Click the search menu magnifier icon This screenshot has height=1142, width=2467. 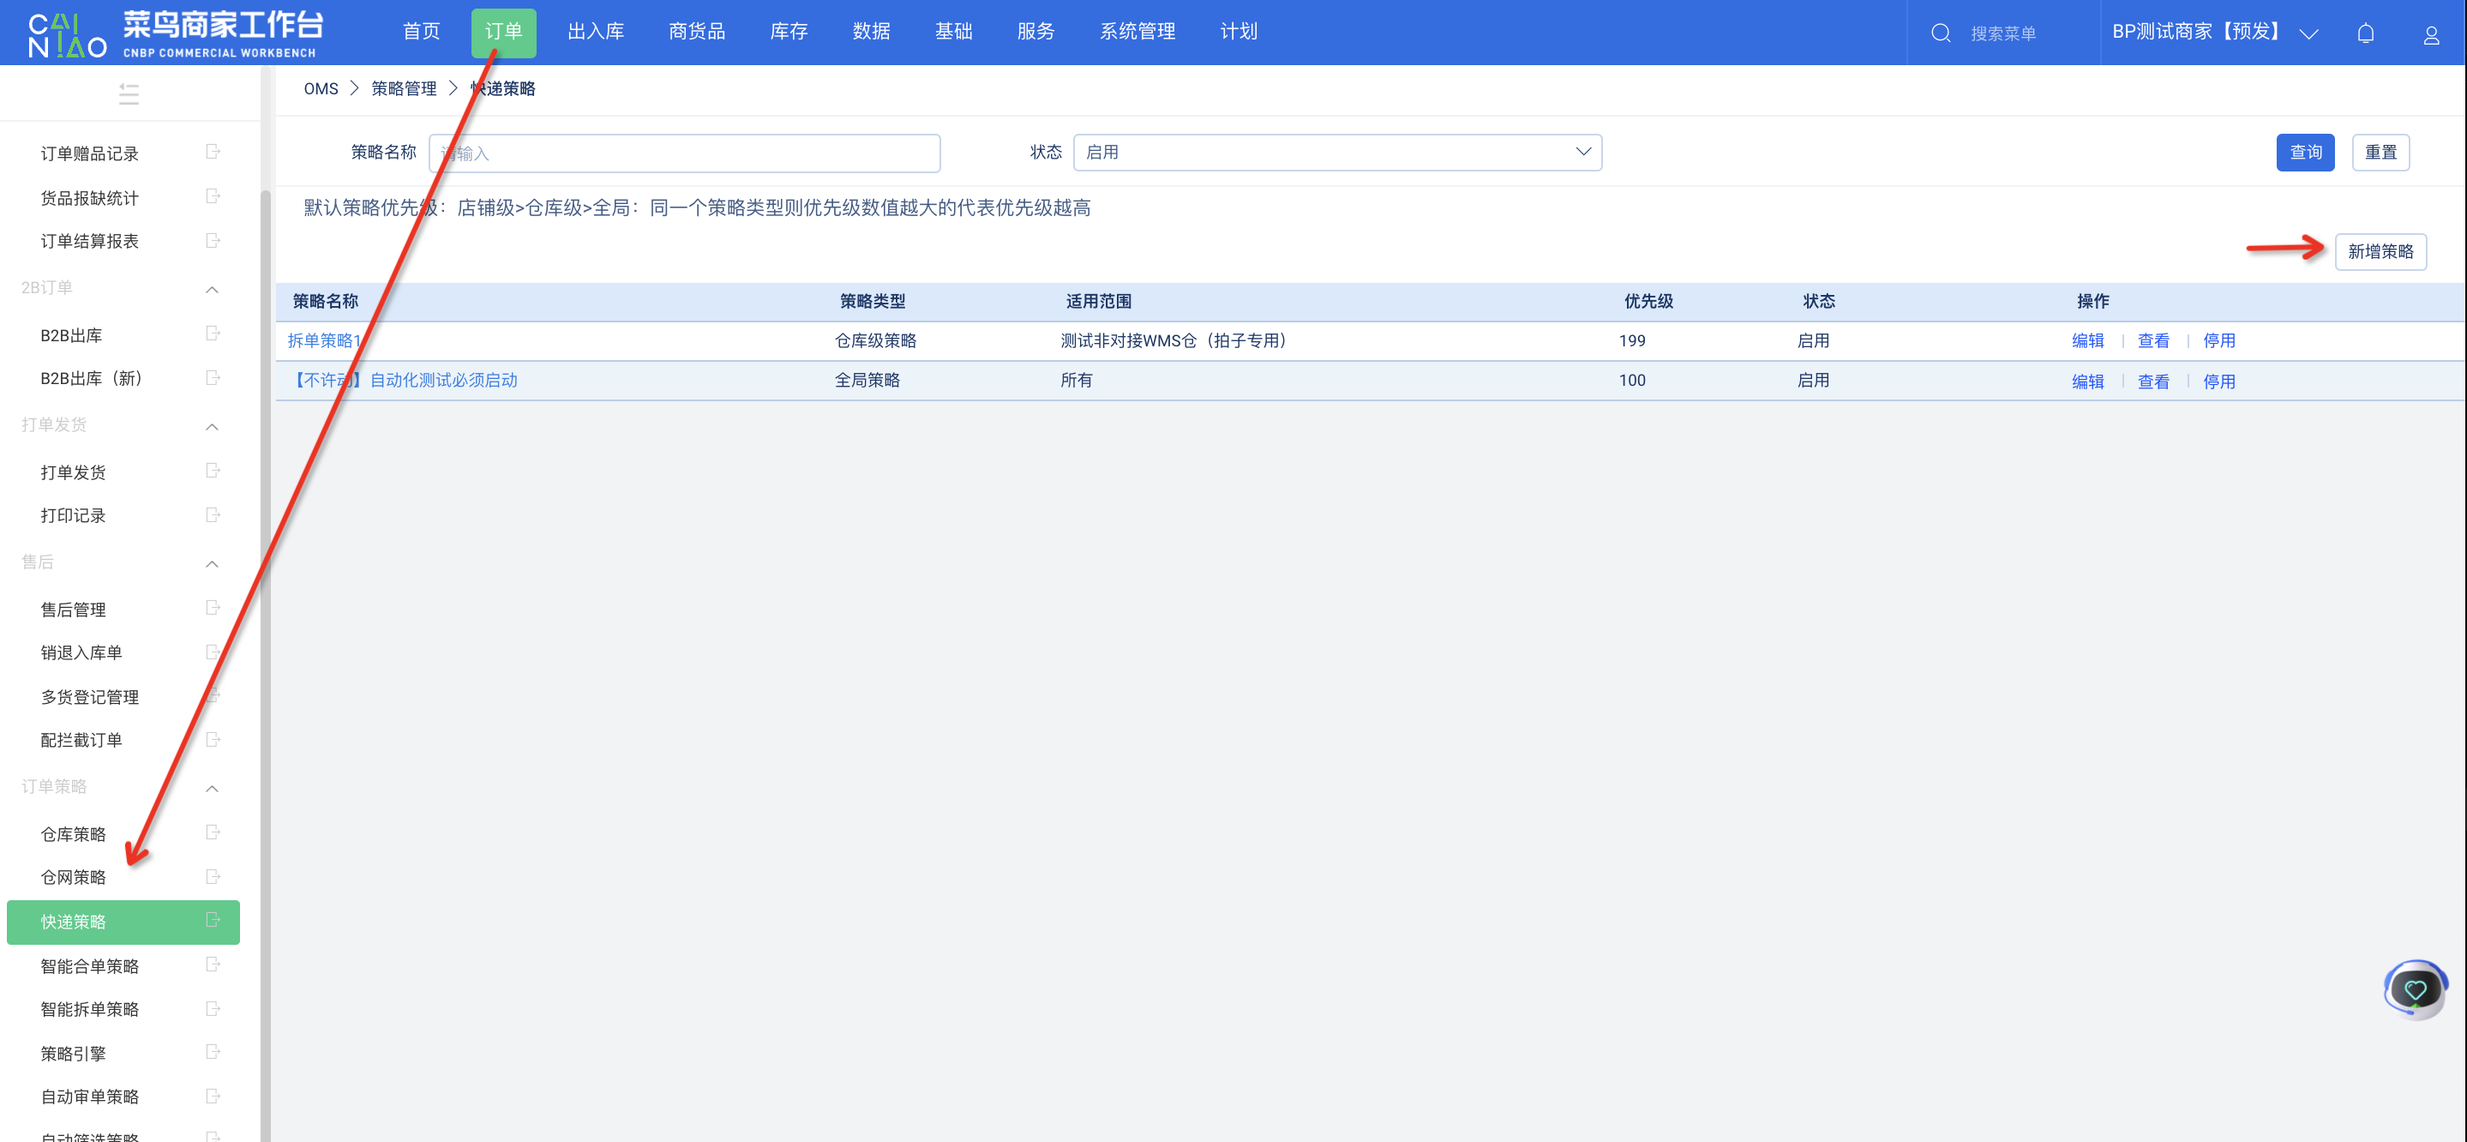pos(1941,33)
